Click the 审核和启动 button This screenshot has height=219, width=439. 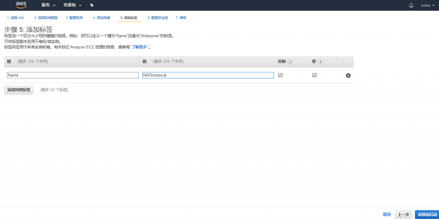427,214
